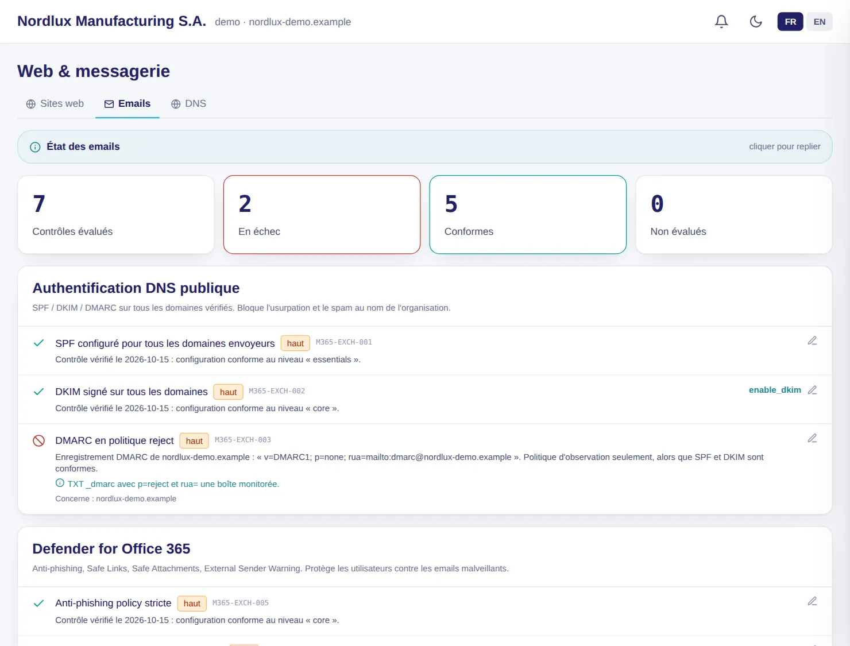Click the info icon in État des emails

35,147
